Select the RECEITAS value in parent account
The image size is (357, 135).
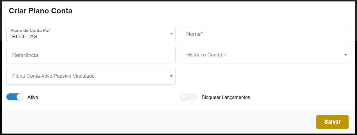point(25,37)
